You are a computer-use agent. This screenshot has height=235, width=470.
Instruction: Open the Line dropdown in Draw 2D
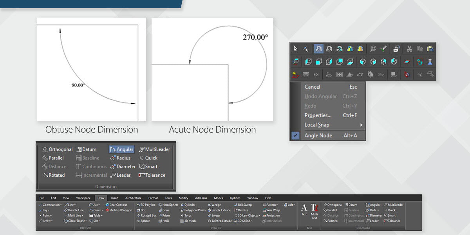[70, 205]
